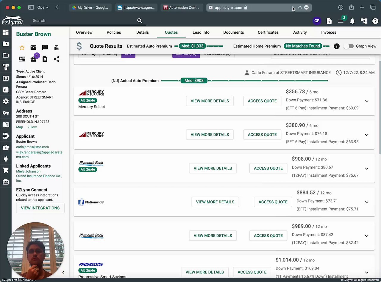Open the shopping cart icon in left rail

click(x=6, y=170)
